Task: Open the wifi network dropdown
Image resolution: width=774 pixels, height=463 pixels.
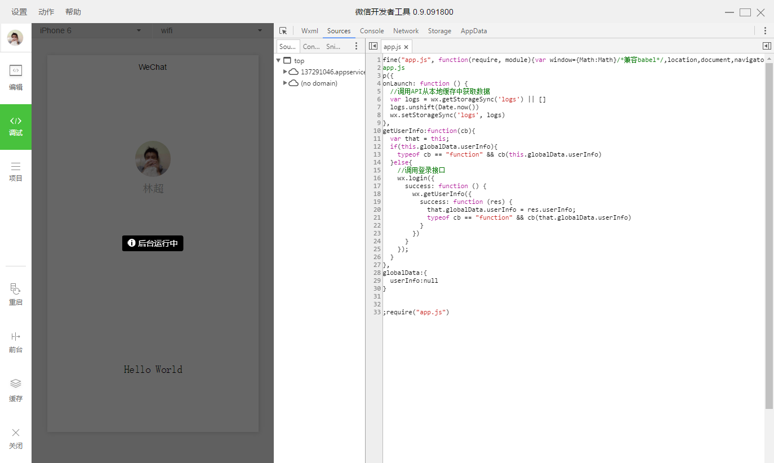Action: point(211,30)
